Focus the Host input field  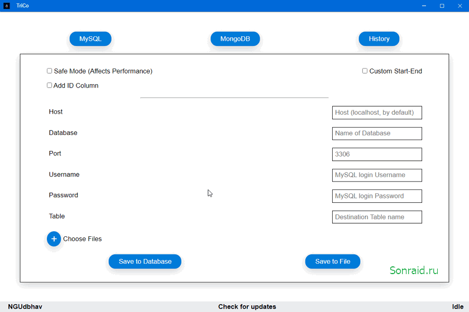click(x=377, y=113)
